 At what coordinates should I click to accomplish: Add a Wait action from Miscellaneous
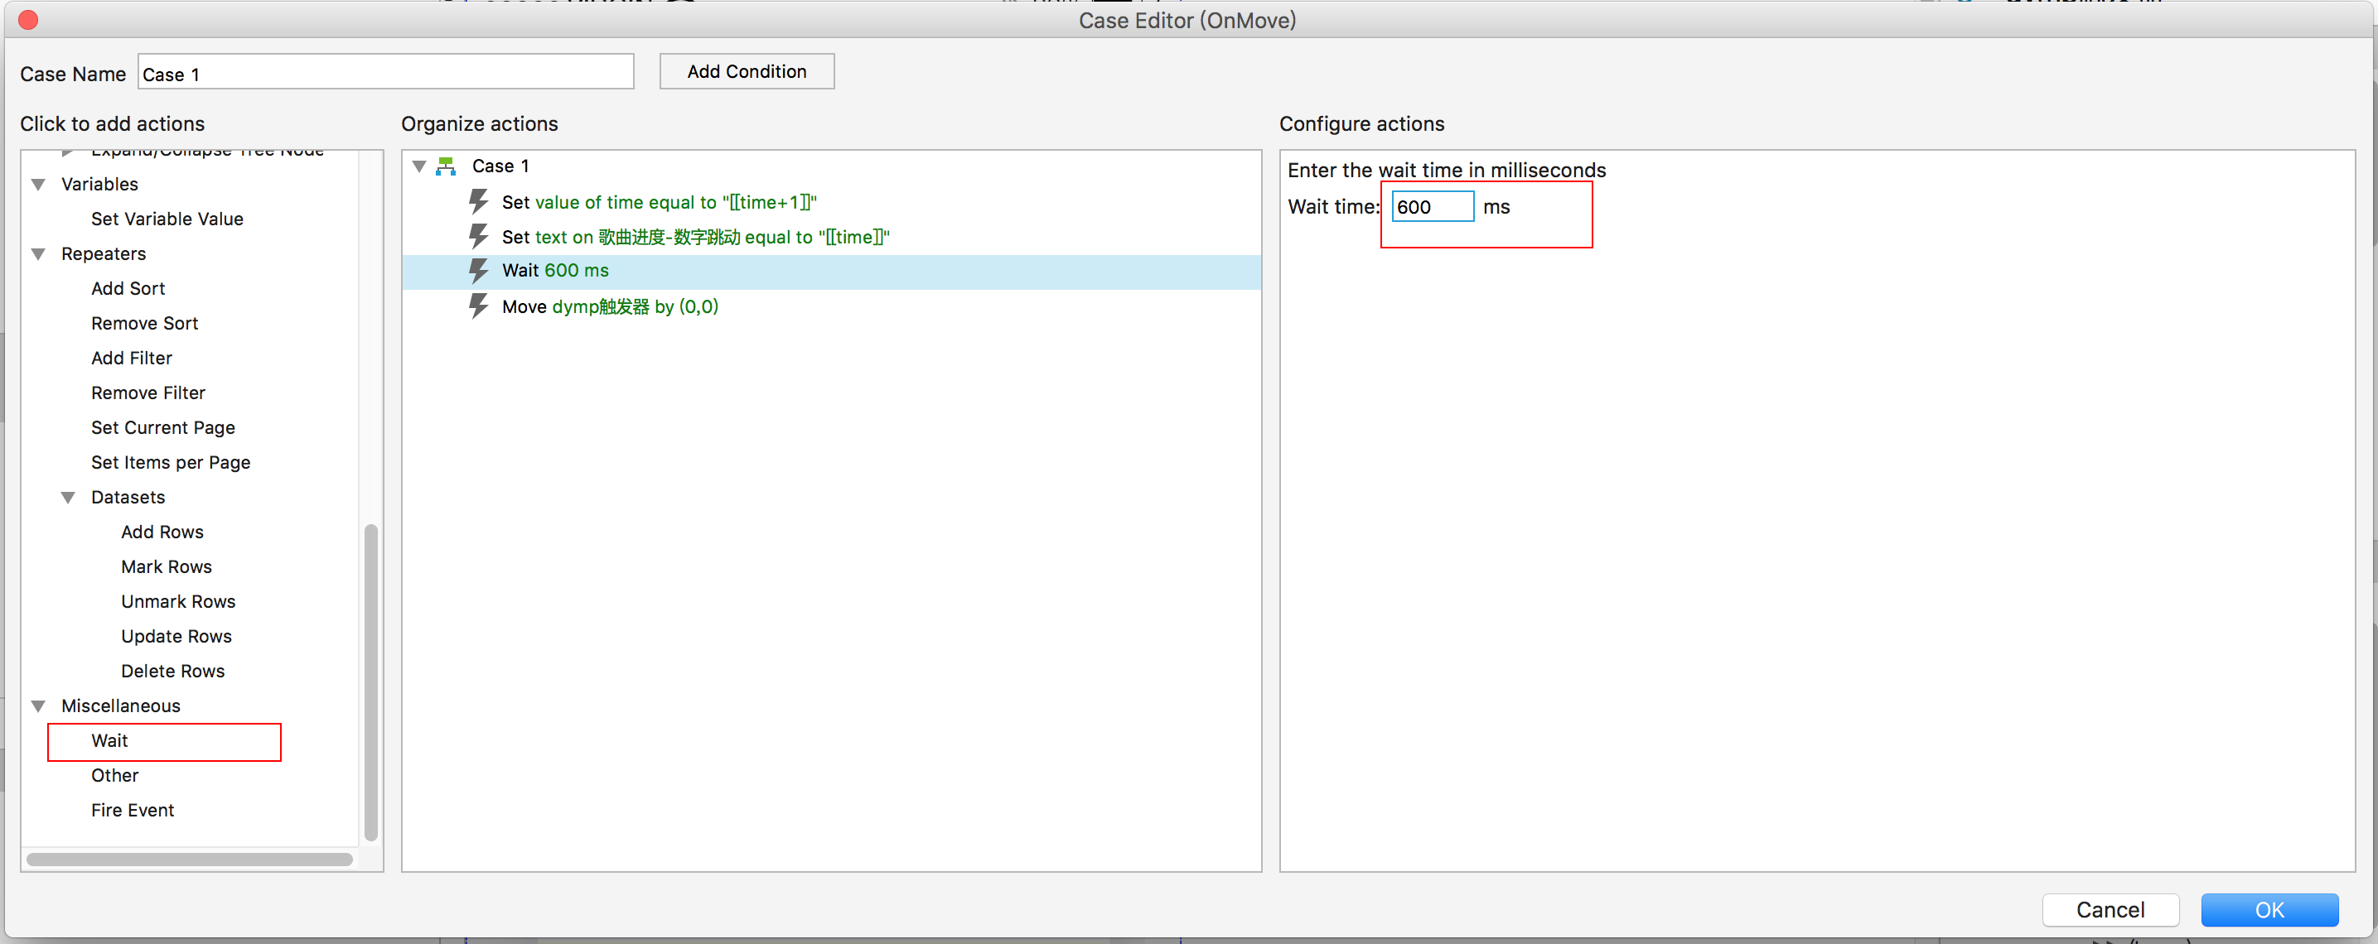coord(110,740)
